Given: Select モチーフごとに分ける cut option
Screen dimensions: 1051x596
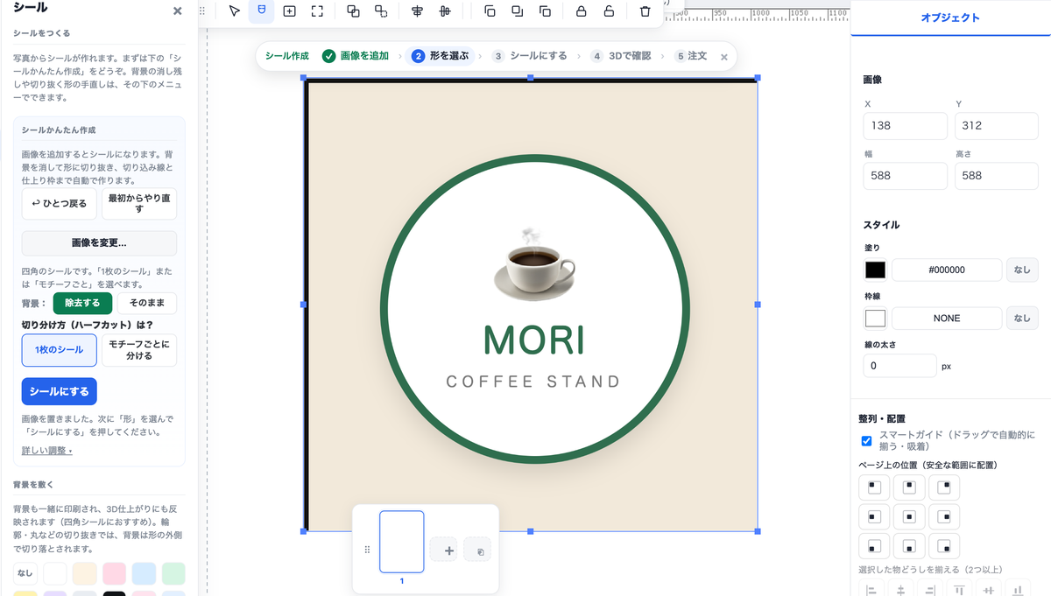Looking at the screenshot, I should tap(139, 350).
